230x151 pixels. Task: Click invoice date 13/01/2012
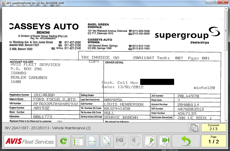[130, 87]
